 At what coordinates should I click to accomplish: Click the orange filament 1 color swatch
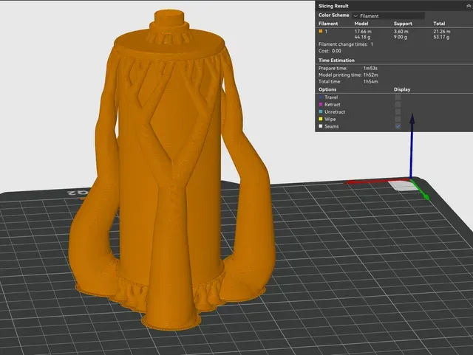321,31
